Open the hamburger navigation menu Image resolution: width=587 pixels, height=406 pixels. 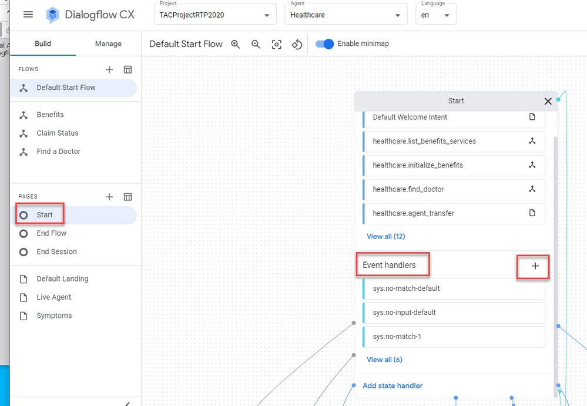[x=28, y=15]
